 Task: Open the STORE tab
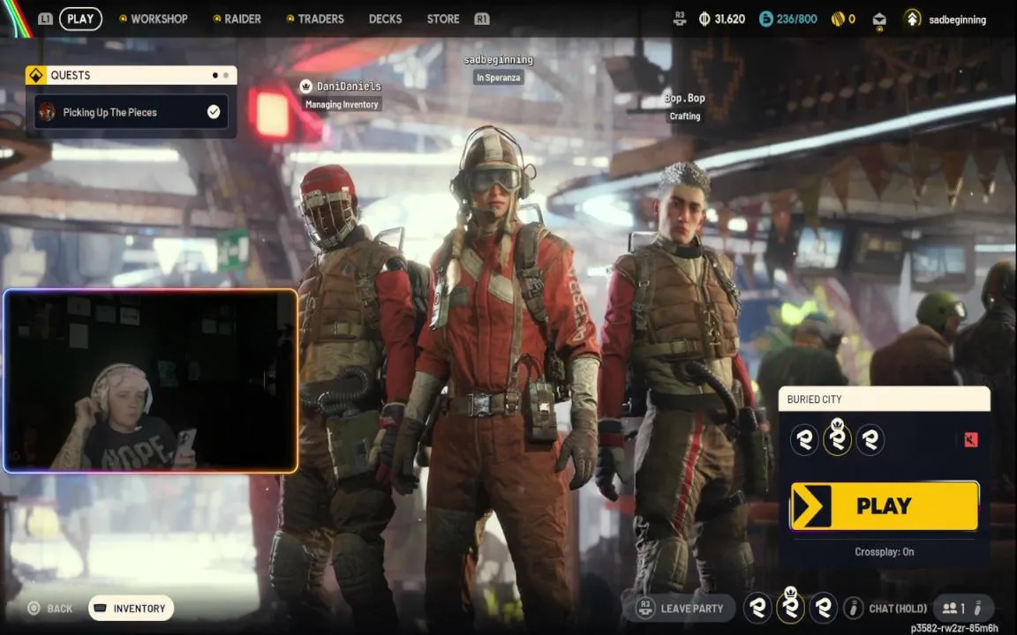(443, 19)
